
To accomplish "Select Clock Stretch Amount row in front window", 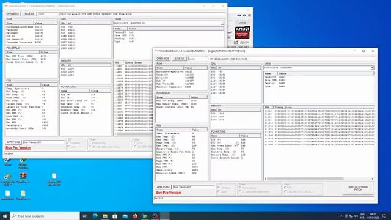I will click(236, 158).
